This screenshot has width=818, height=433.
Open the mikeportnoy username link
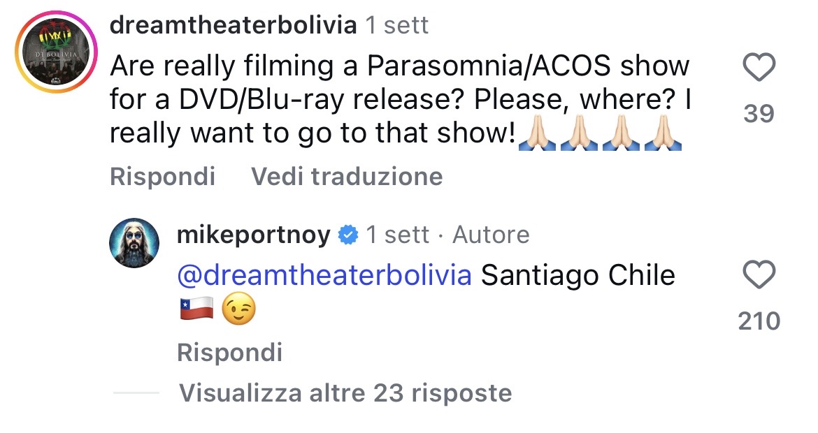click(x=254, y=235)
